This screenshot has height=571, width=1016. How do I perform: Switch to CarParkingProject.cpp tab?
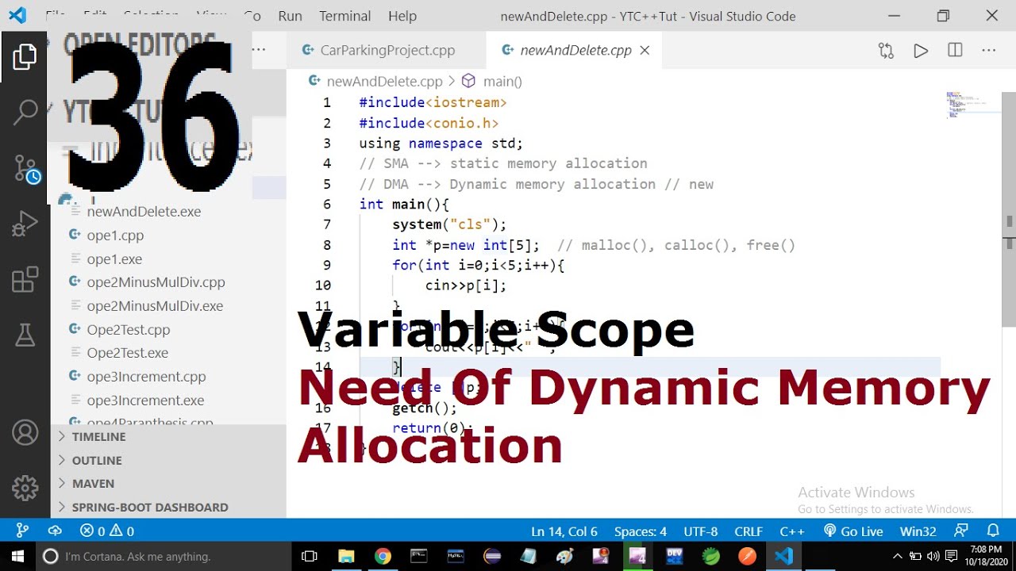click(387, 50)
